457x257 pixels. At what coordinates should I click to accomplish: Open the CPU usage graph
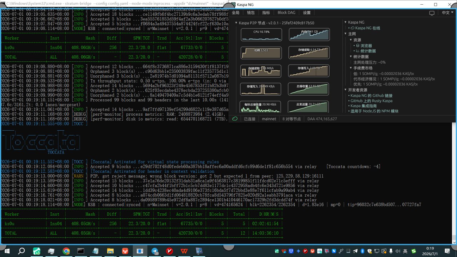(x=261, y=35)
